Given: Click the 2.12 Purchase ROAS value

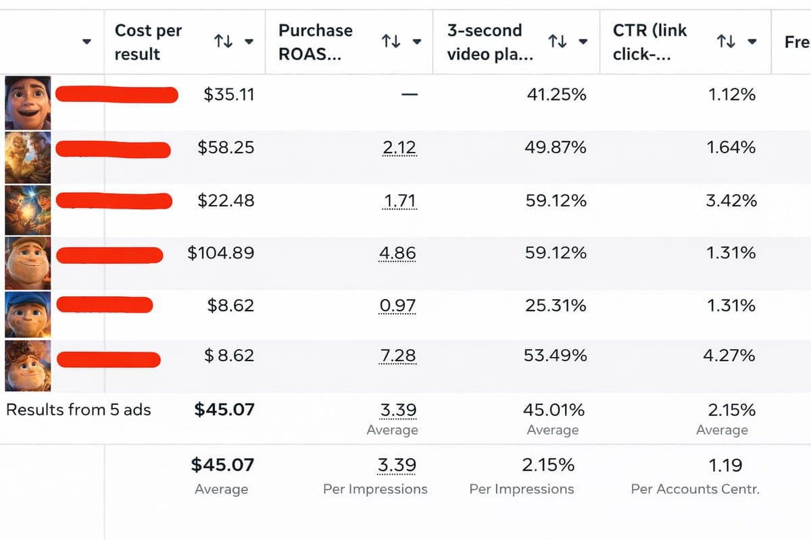Looking at the screenshot, I should (x=398, y=148).
